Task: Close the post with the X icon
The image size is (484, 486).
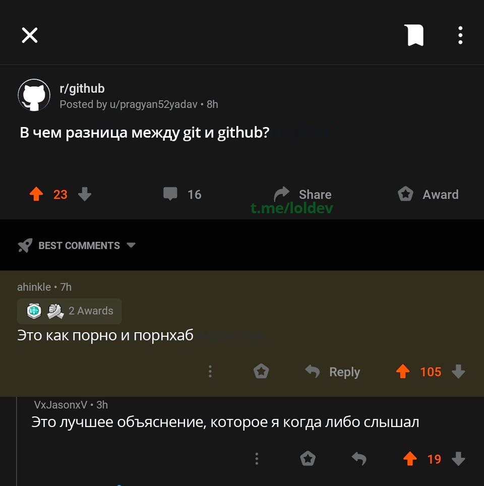Action: point(30,35)
